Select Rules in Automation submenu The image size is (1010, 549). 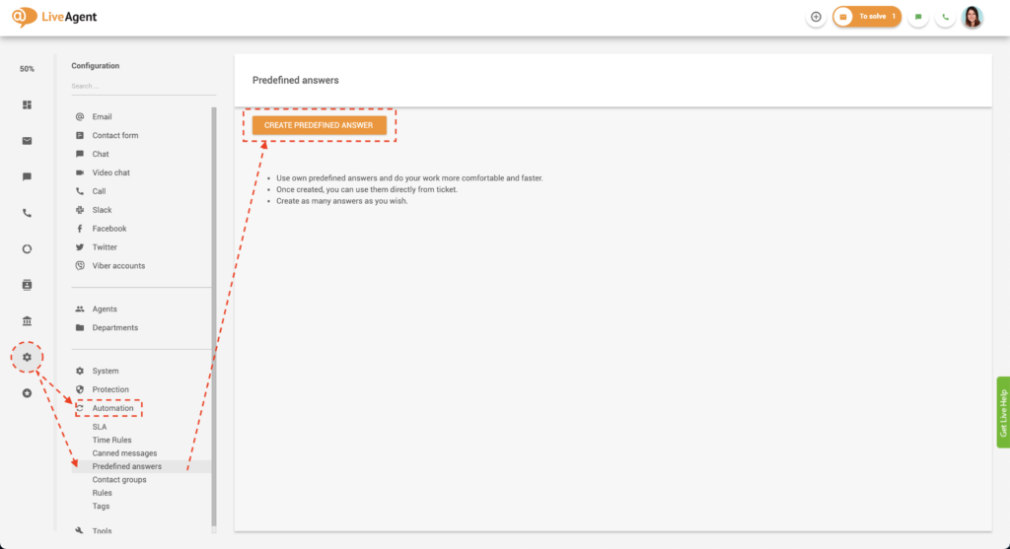click(x=102, y=493)
